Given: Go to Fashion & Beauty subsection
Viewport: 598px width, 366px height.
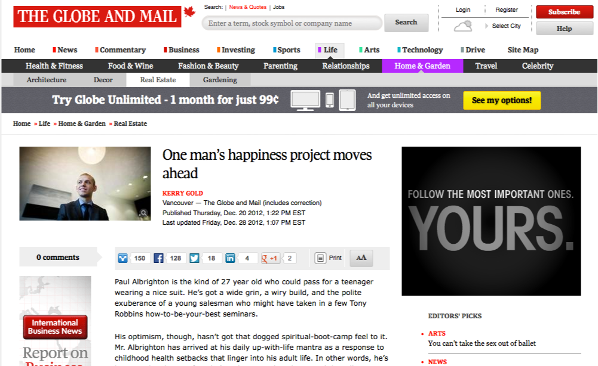Looking at the screenshot, I should 208,66.
